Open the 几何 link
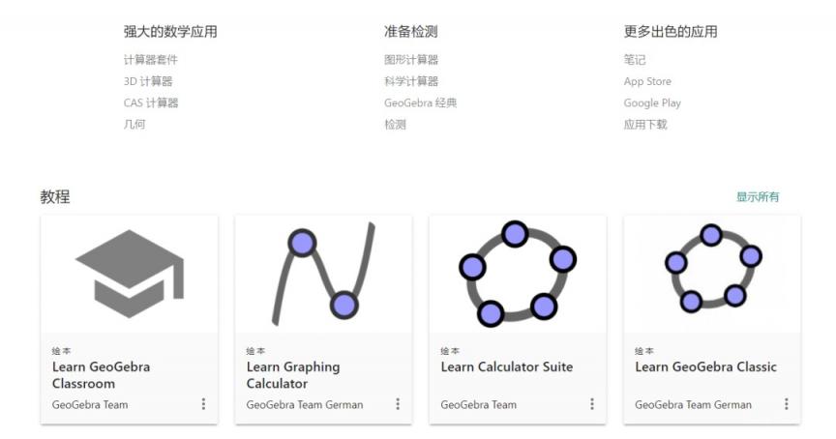This screenshot has width=836, height=439. tap(134, 125)
